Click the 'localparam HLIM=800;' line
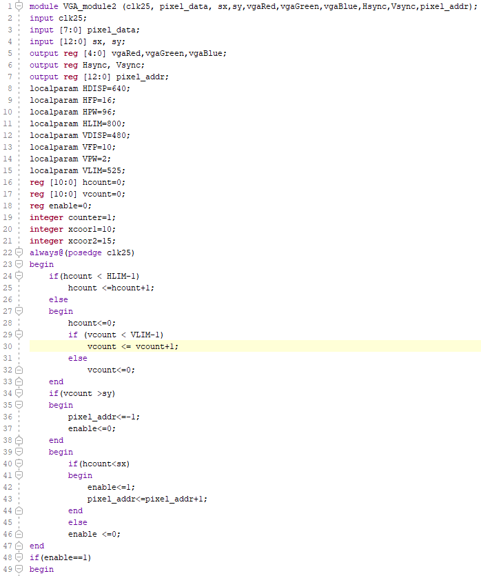 point(77,123)
